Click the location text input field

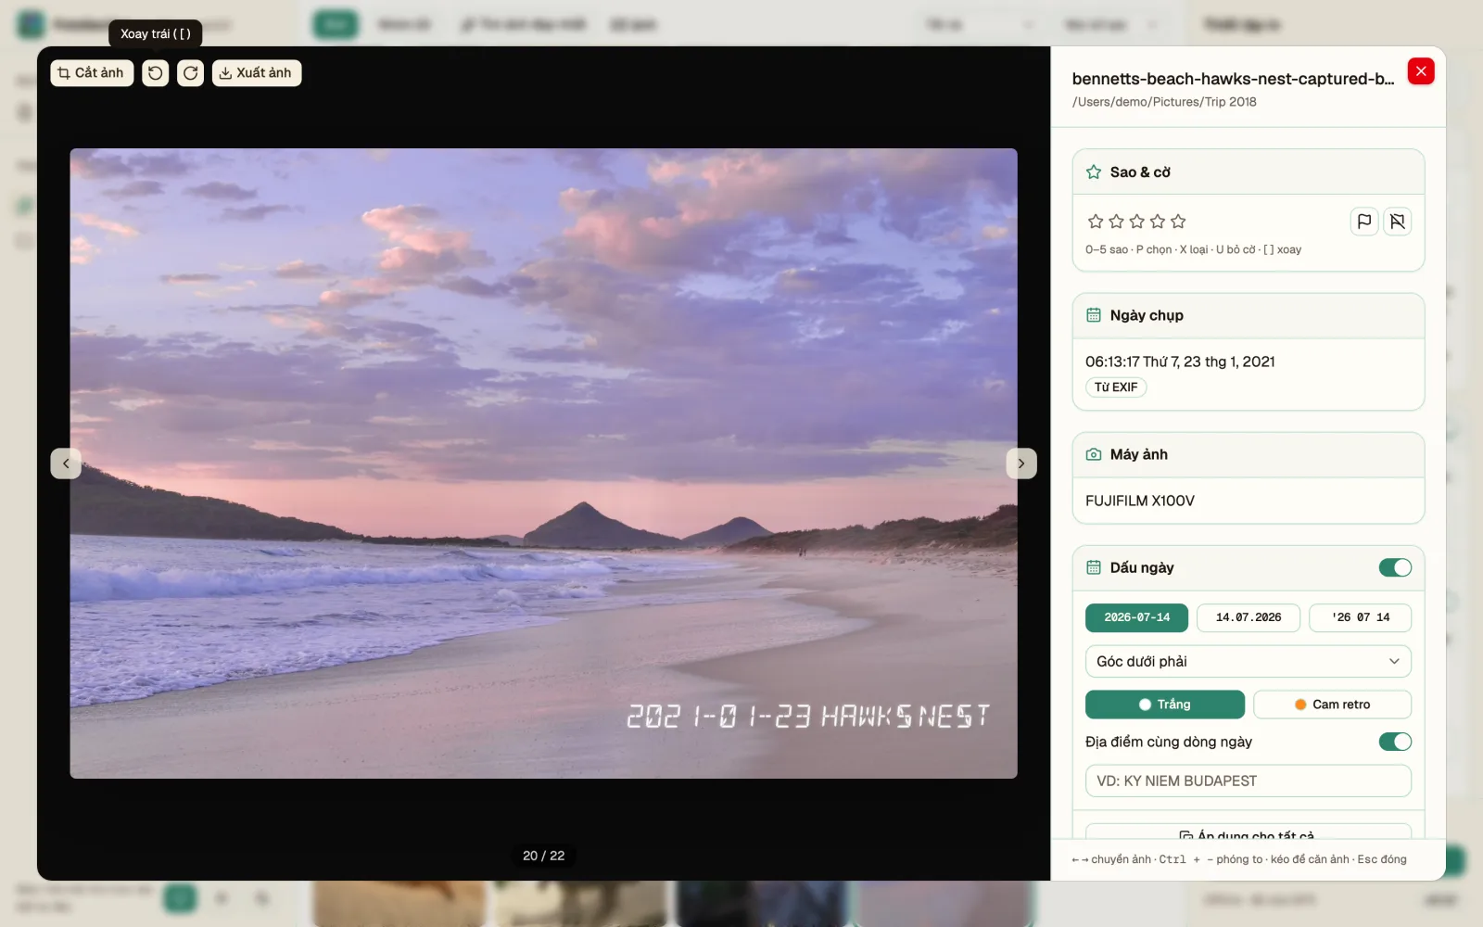(x=1249, y=781)
